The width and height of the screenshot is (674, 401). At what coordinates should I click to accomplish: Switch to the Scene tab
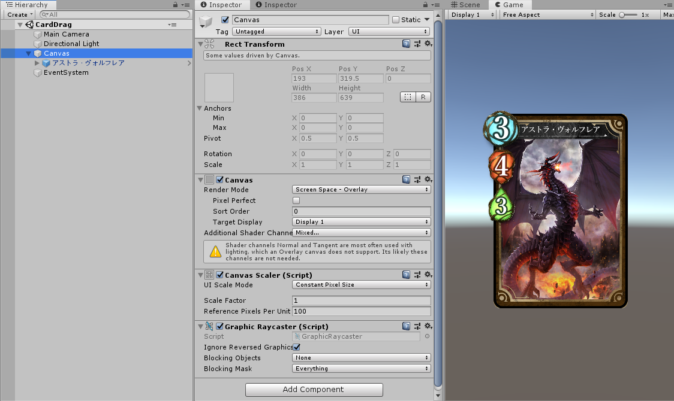tap(465, 5)
